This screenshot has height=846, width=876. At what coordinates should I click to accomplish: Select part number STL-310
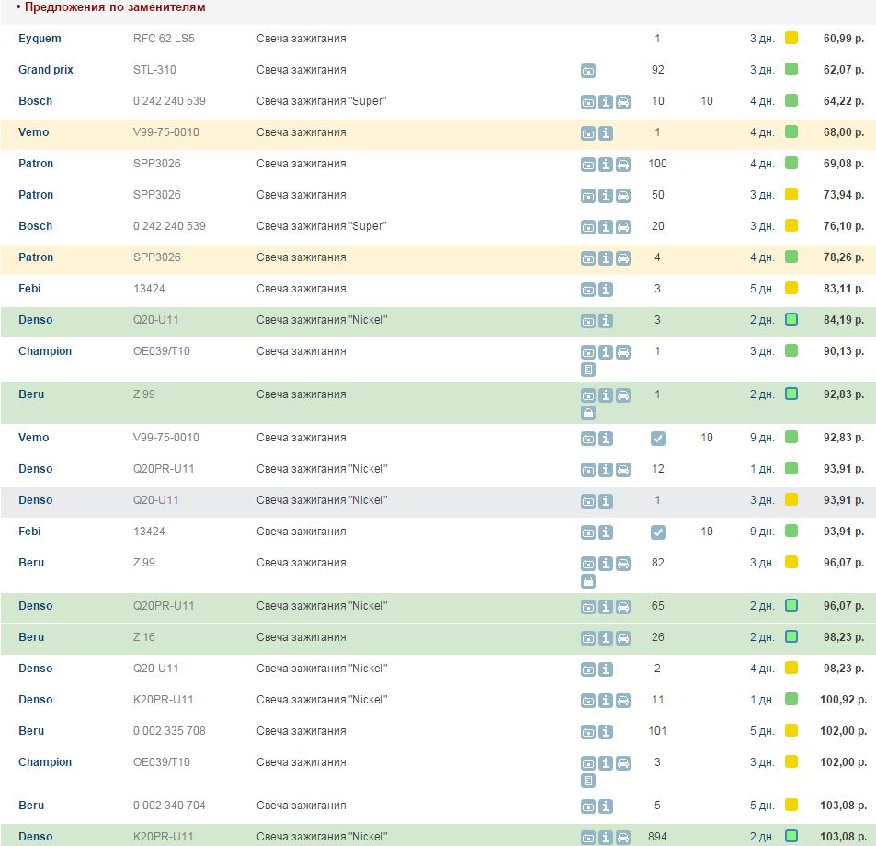click(154, 70)
